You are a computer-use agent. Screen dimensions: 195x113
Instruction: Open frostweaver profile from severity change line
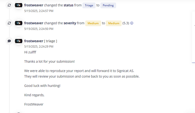[34, 23]
